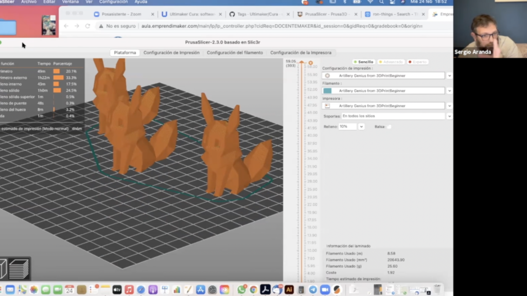Expand Impresora preset dropdown arrow
The height and width of the screenshot is (296, 527).
[x=449, y=106]
